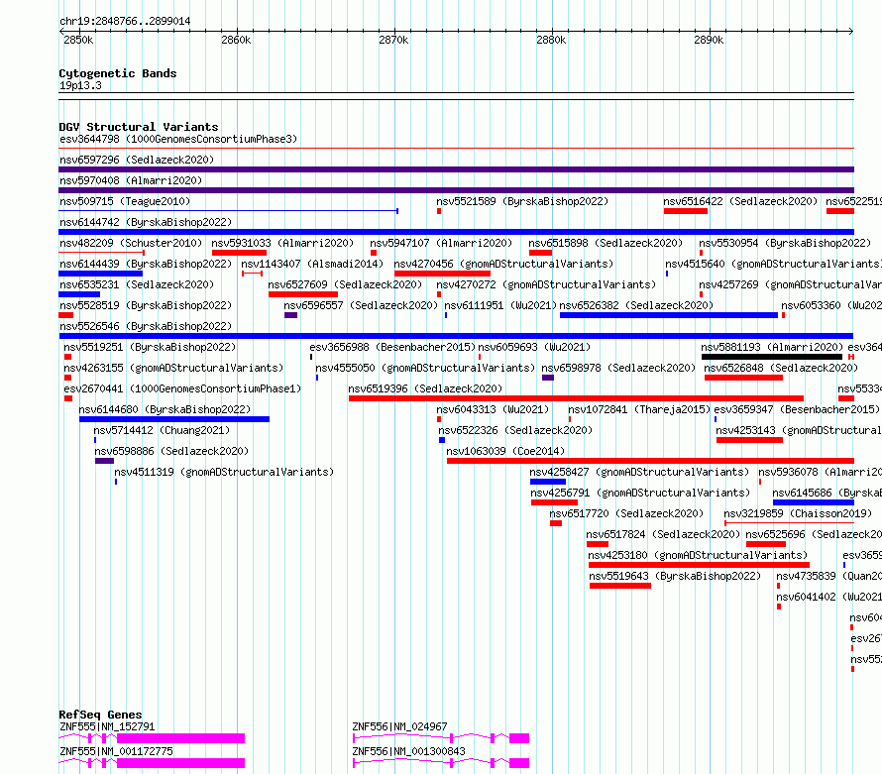Click nsv6526382 (Sedlazeck2020) label
Image resolution: width=882 pixels, height=774 pixels.
(636, 305)
